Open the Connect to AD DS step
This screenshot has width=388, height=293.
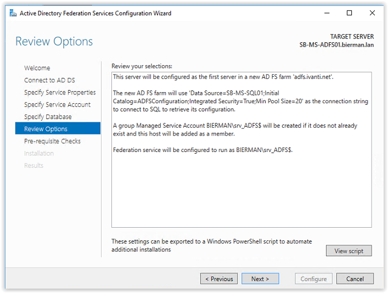(49, 80)
